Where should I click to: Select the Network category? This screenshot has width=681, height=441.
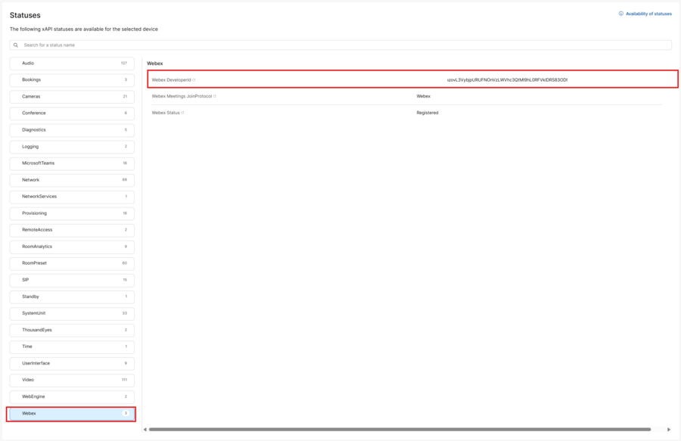click(72, 180)
